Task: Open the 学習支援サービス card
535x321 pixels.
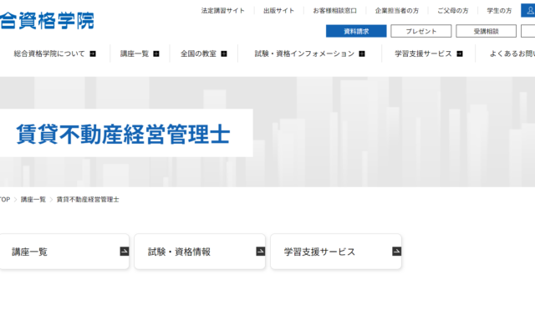Action: (x=336, y=252)
